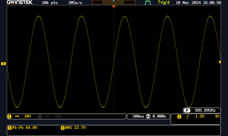
Task: Click the date 18 Mar 2024
Action: (x=188, y=2)
